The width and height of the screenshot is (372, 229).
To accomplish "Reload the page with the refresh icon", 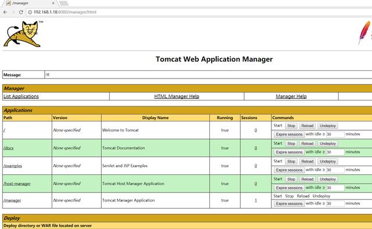I will (x=21, y=12).
